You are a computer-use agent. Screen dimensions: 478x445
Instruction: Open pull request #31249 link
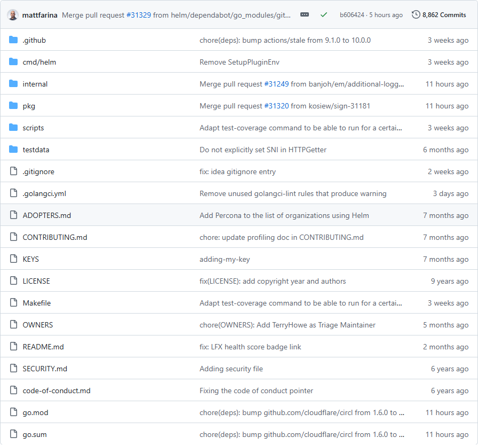[x=276, y=84]
